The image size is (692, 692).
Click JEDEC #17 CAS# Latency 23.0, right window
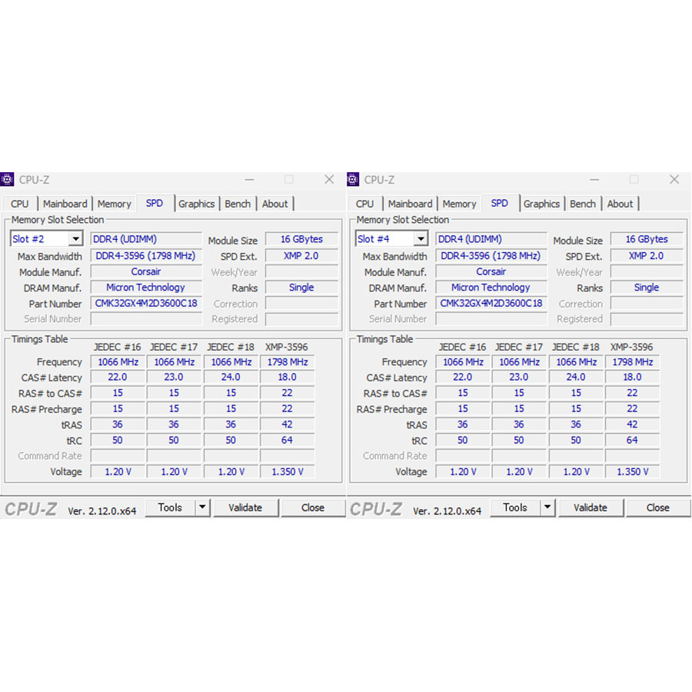point(519,377)
